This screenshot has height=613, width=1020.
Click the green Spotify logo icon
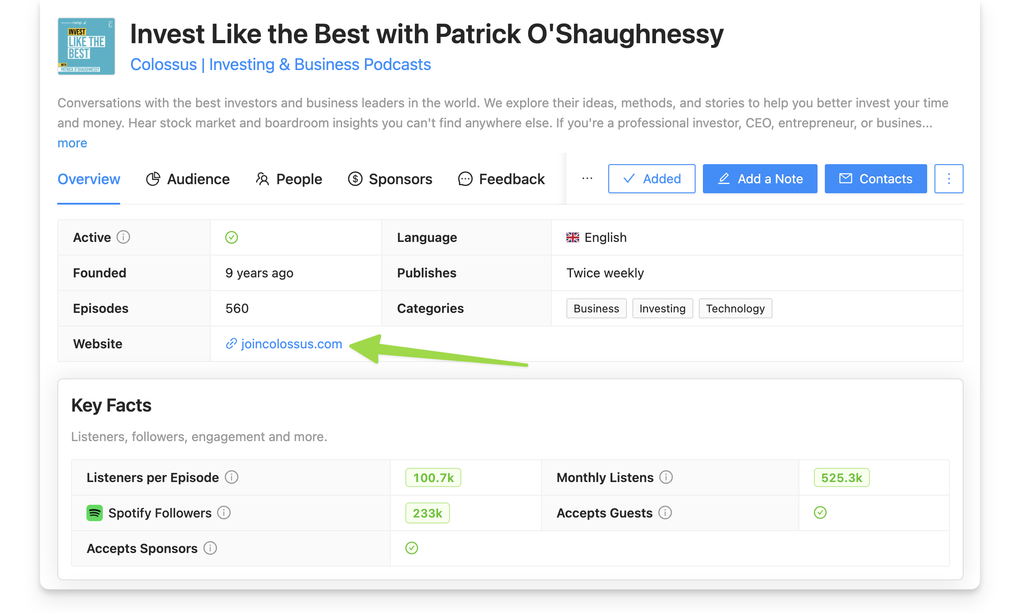coord(95,513)
